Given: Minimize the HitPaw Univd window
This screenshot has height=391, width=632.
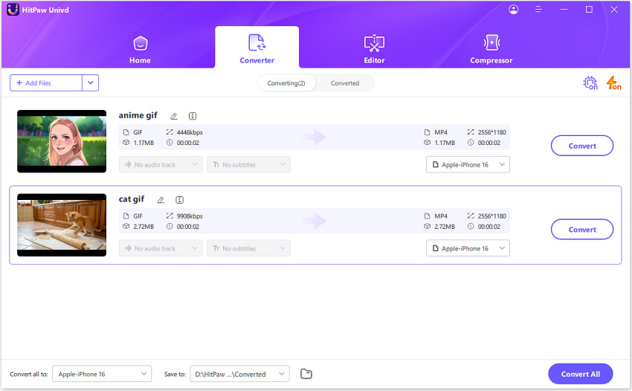Looking at the screenshot, I should pos(564,9).
